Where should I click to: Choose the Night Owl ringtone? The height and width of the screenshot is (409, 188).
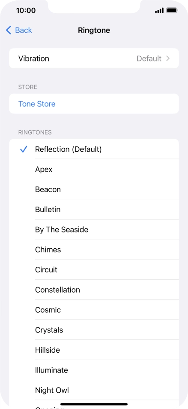(94, 390)
